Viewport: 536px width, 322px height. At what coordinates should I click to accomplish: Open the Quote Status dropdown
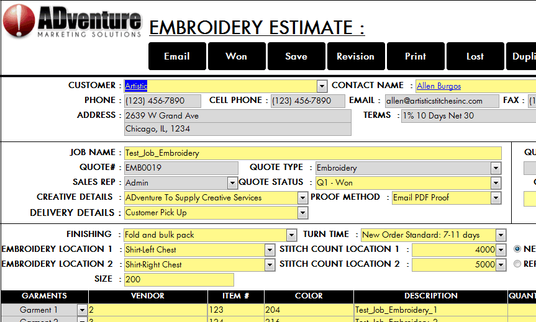[x=496, y=183]
